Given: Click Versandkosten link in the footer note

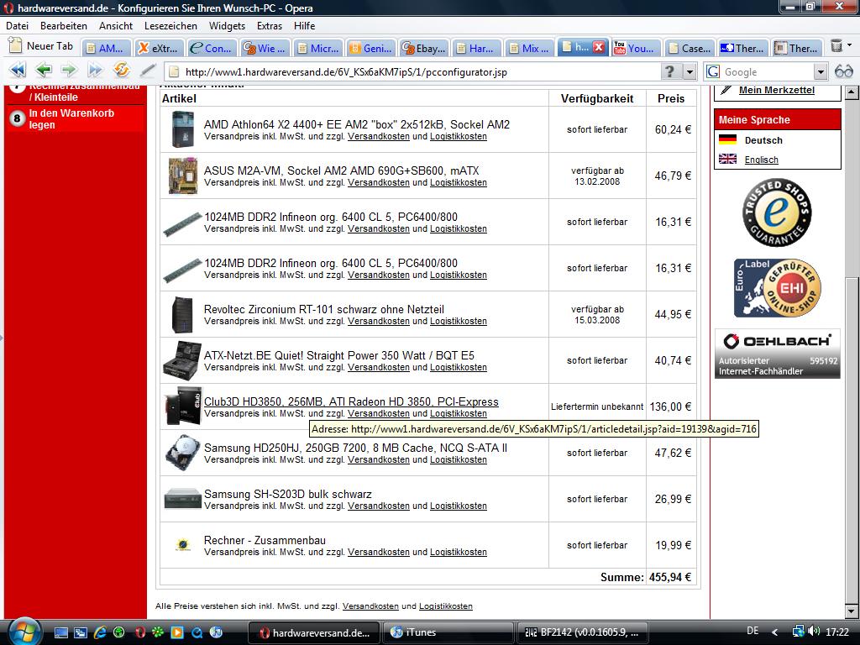Looking at the screenshot, I should pos(370,606).
